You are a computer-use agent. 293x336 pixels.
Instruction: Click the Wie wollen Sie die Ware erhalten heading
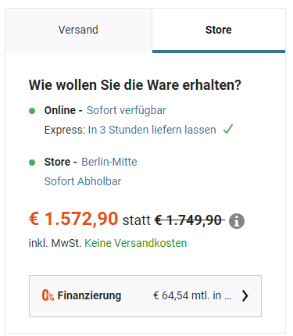pos(135,85)
